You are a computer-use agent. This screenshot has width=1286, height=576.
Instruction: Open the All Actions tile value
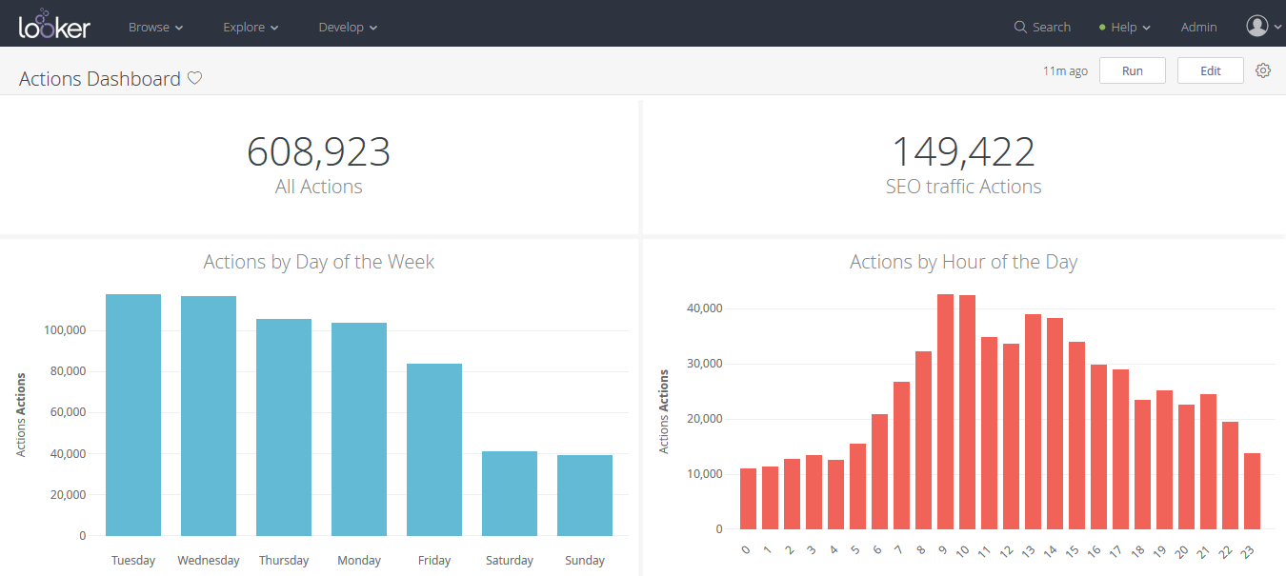(319, 152)
